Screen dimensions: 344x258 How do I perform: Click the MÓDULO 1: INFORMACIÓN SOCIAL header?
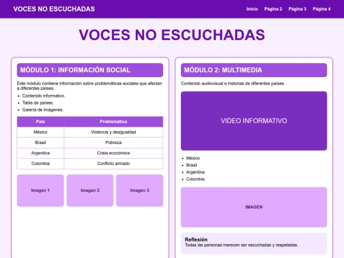90,70
